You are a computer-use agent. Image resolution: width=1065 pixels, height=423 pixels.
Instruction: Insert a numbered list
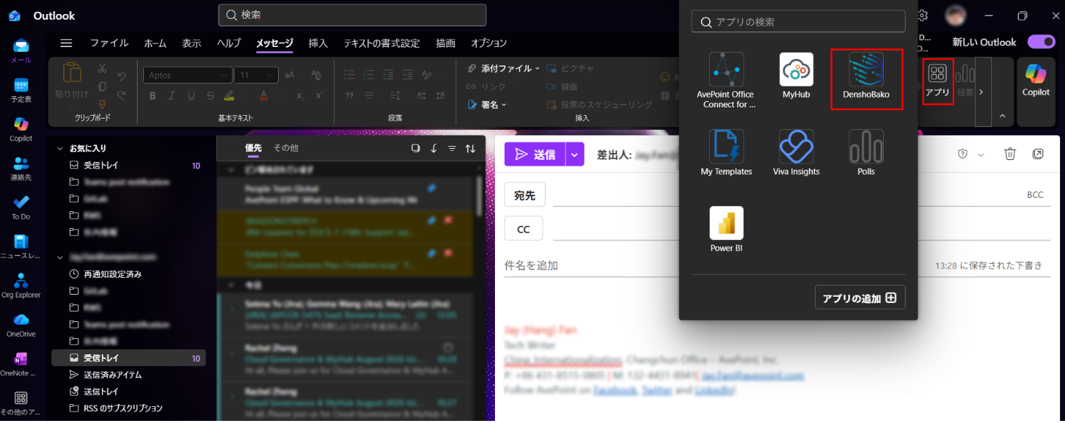pos(368,75)
